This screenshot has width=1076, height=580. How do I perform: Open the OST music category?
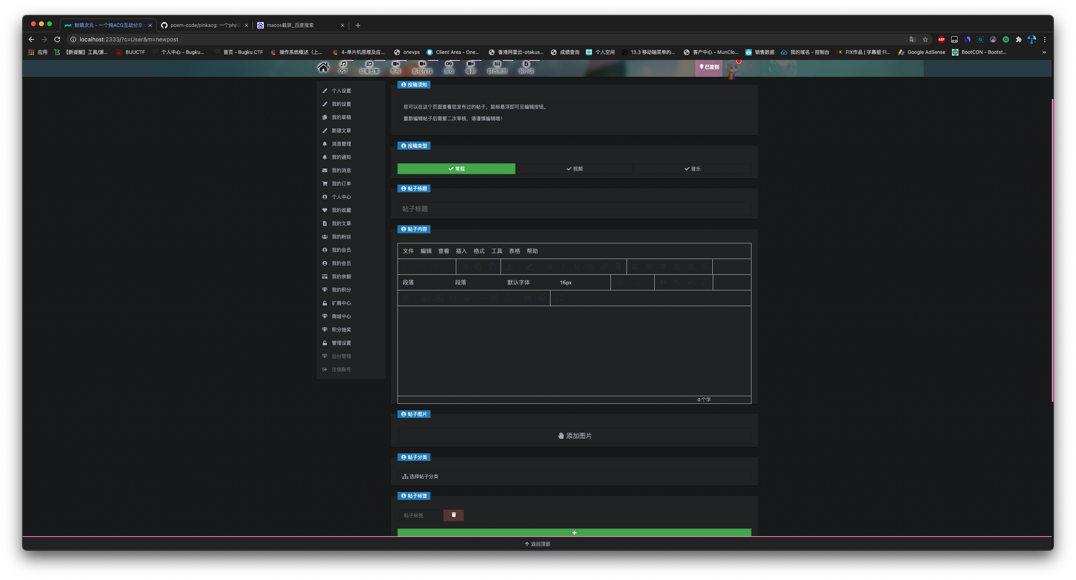[x=343, y=67]
